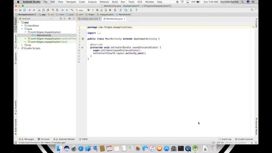
Task: Open the TODO tool window
Action: (x=83, y=139)
